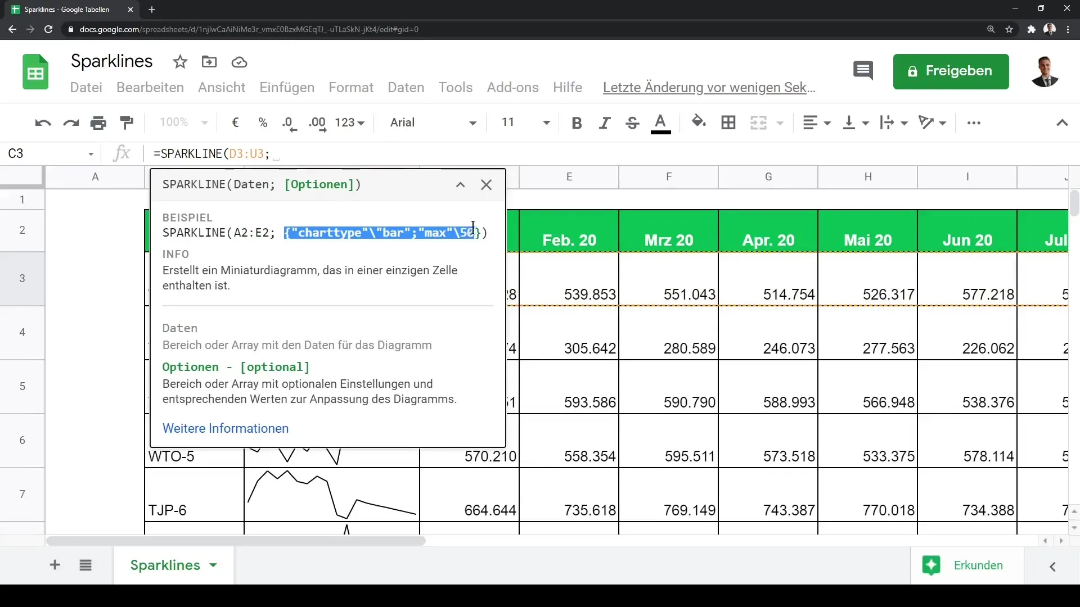
Task: Expand the merge cells dropdown arrow
Action: coord(780,123)
